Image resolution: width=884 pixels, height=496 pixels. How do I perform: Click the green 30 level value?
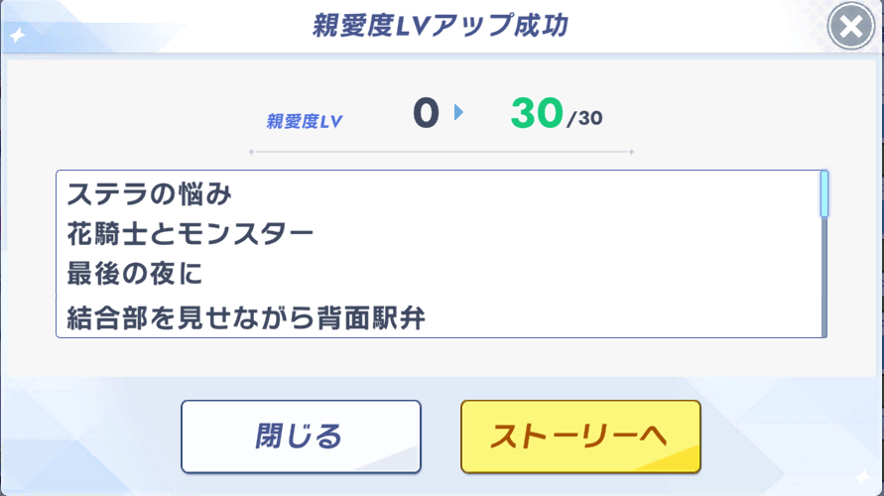tap(537, 115)
